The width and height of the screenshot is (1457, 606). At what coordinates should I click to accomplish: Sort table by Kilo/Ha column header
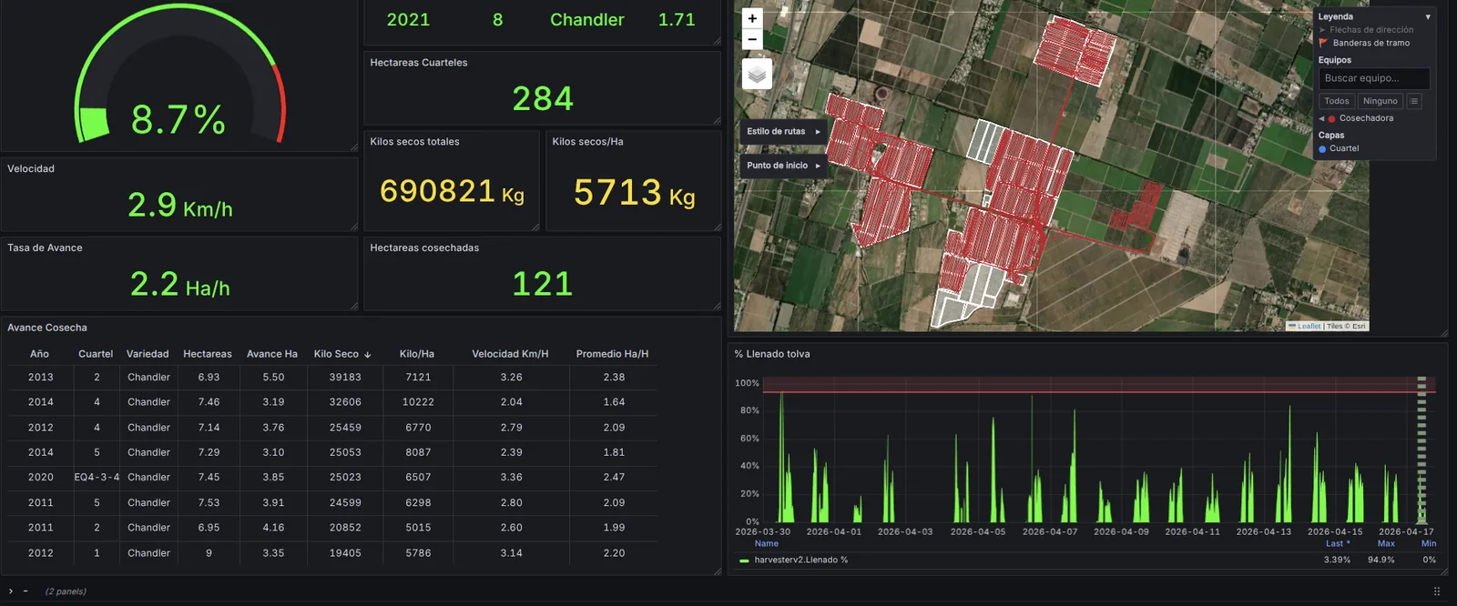417,354
